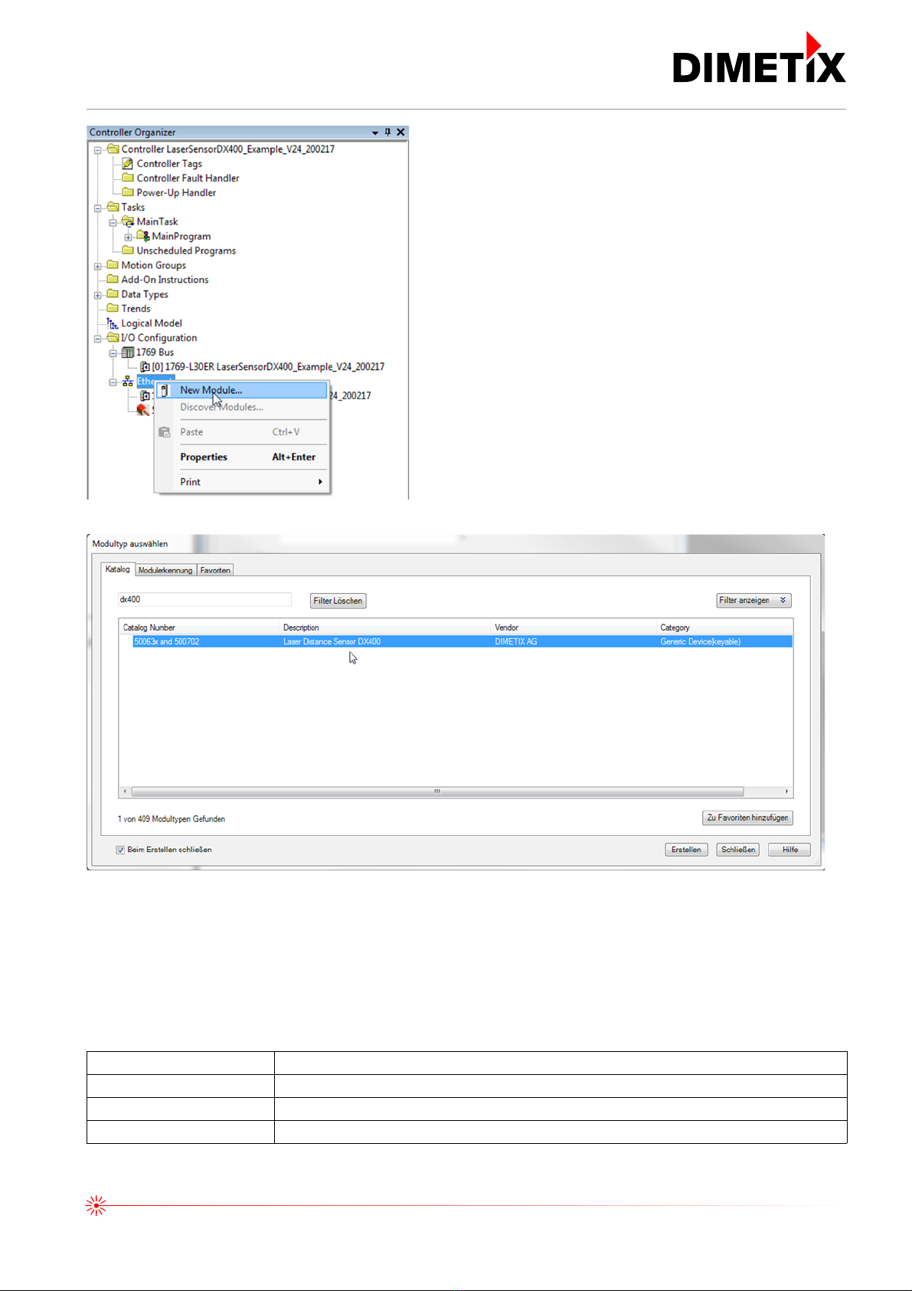Open Properties from the context menu
Screen dimensions: 912x1291
tap(242, 457)
